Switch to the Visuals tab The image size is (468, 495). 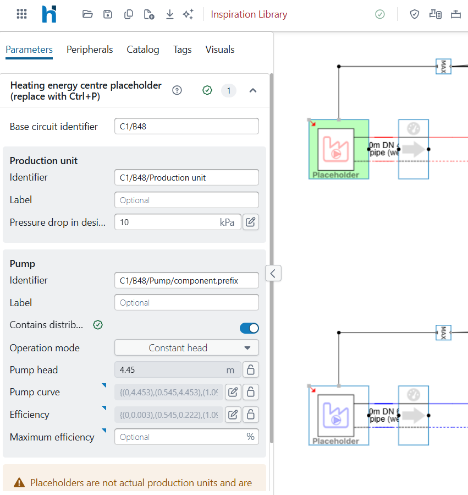[220, 50]
